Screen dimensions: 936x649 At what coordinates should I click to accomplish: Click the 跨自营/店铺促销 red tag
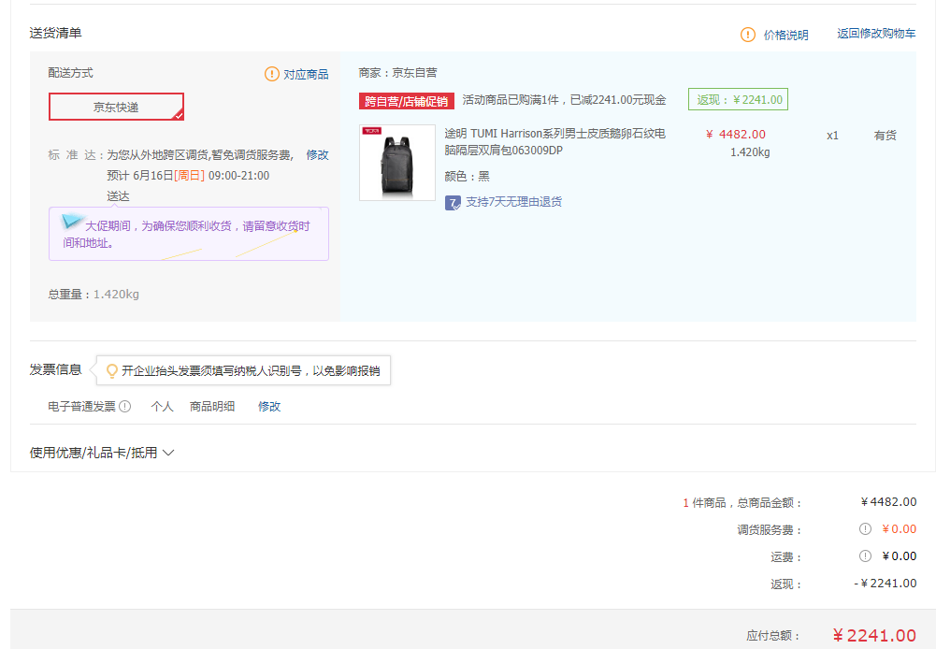(407, 101)
